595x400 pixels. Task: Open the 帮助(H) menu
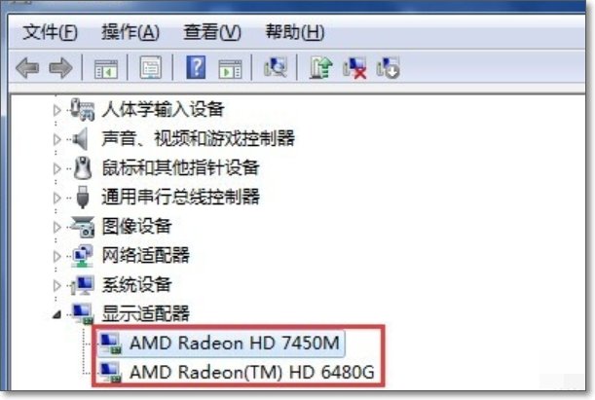click(294, 32)
